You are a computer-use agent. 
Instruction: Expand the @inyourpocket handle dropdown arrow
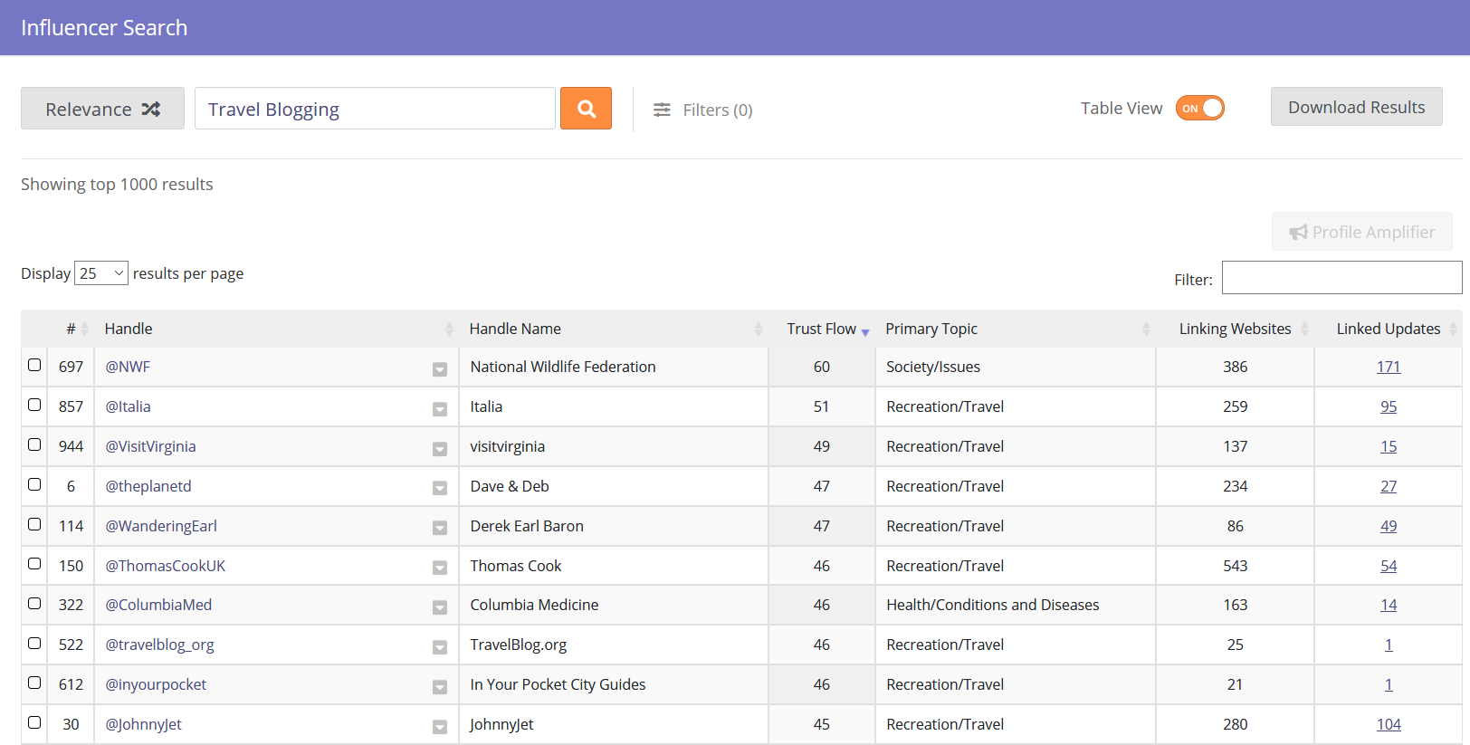[x=440, y=687]
